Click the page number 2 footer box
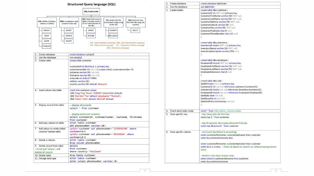 click(276, 171)
